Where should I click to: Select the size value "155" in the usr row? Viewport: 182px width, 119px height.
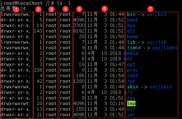(x=80, y=109)
